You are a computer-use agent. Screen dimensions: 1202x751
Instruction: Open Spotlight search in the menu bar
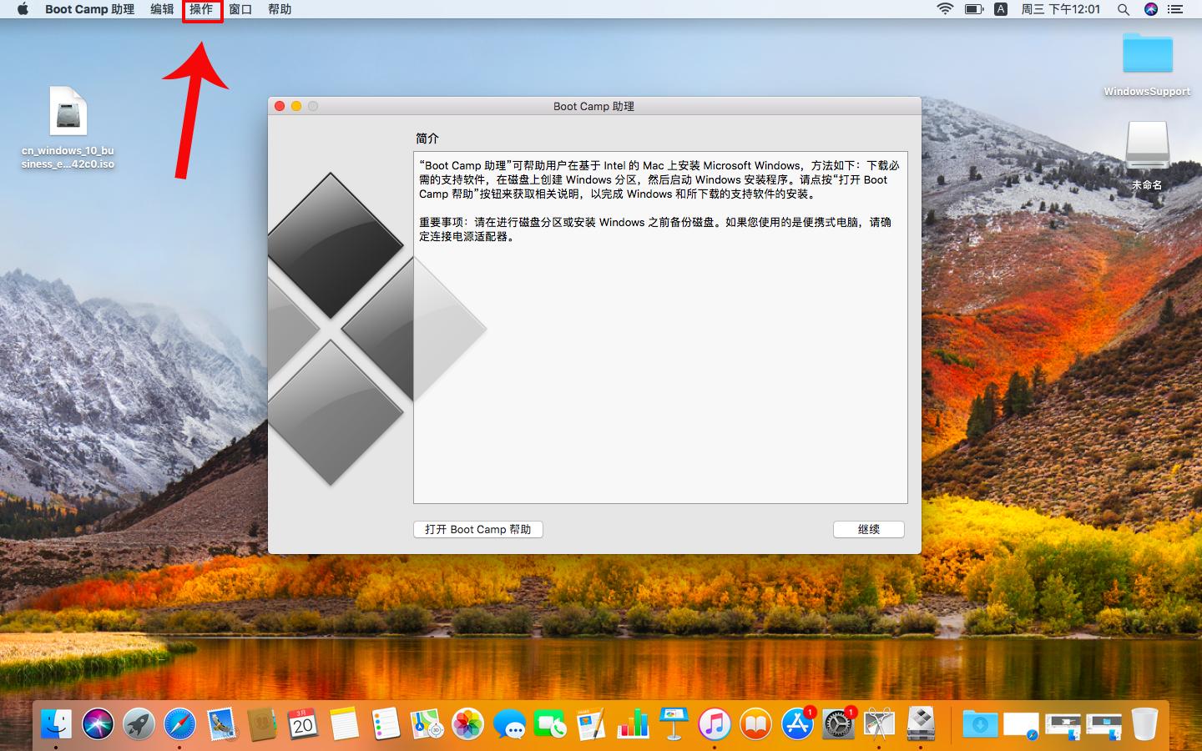[1123, 9]
